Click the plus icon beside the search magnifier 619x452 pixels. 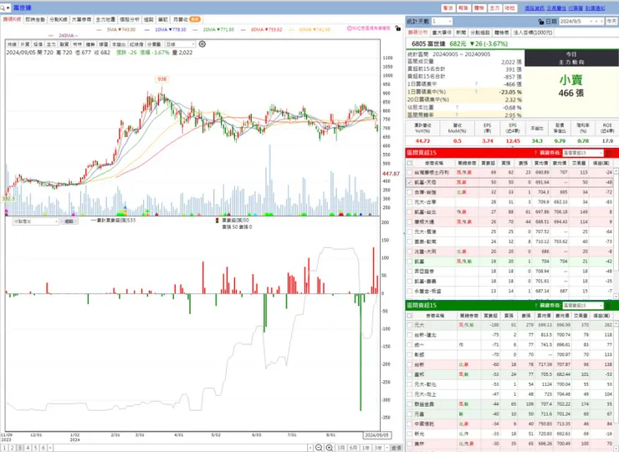pyautogui.click(x=8, y=8)
